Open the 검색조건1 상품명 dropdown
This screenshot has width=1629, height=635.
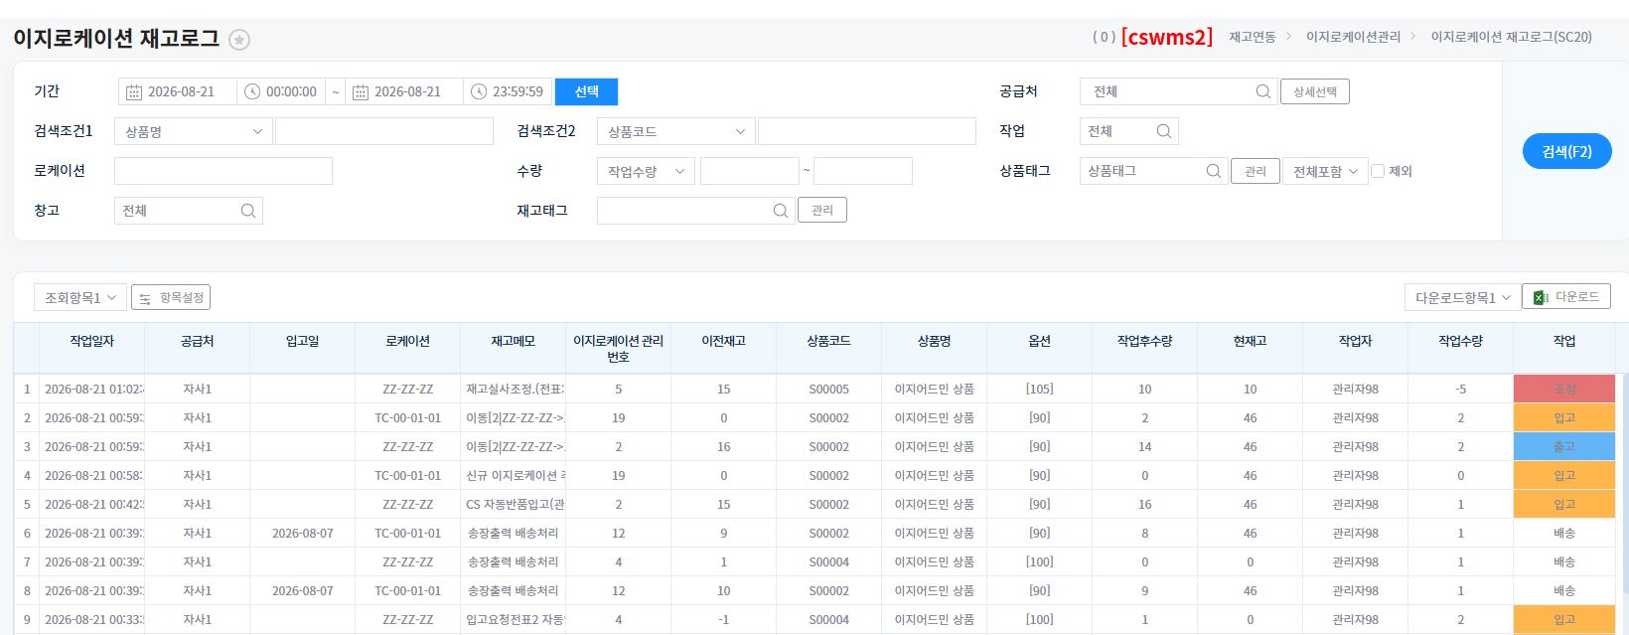tap(194, 131)
